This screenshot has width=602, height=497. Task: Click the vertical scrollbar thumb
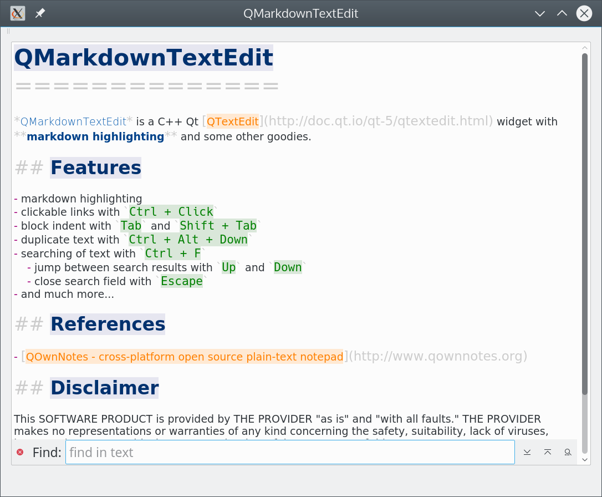pos(585,224)
